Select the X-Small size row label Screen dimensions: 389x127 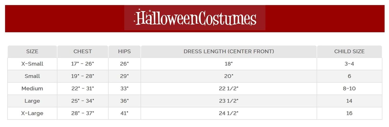point(32,64)
